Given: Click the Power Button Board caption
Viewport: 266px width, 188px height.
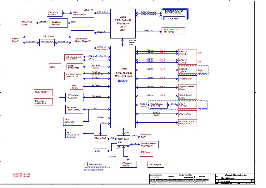Looking at the screenshot, I should (x=93, y=170).
